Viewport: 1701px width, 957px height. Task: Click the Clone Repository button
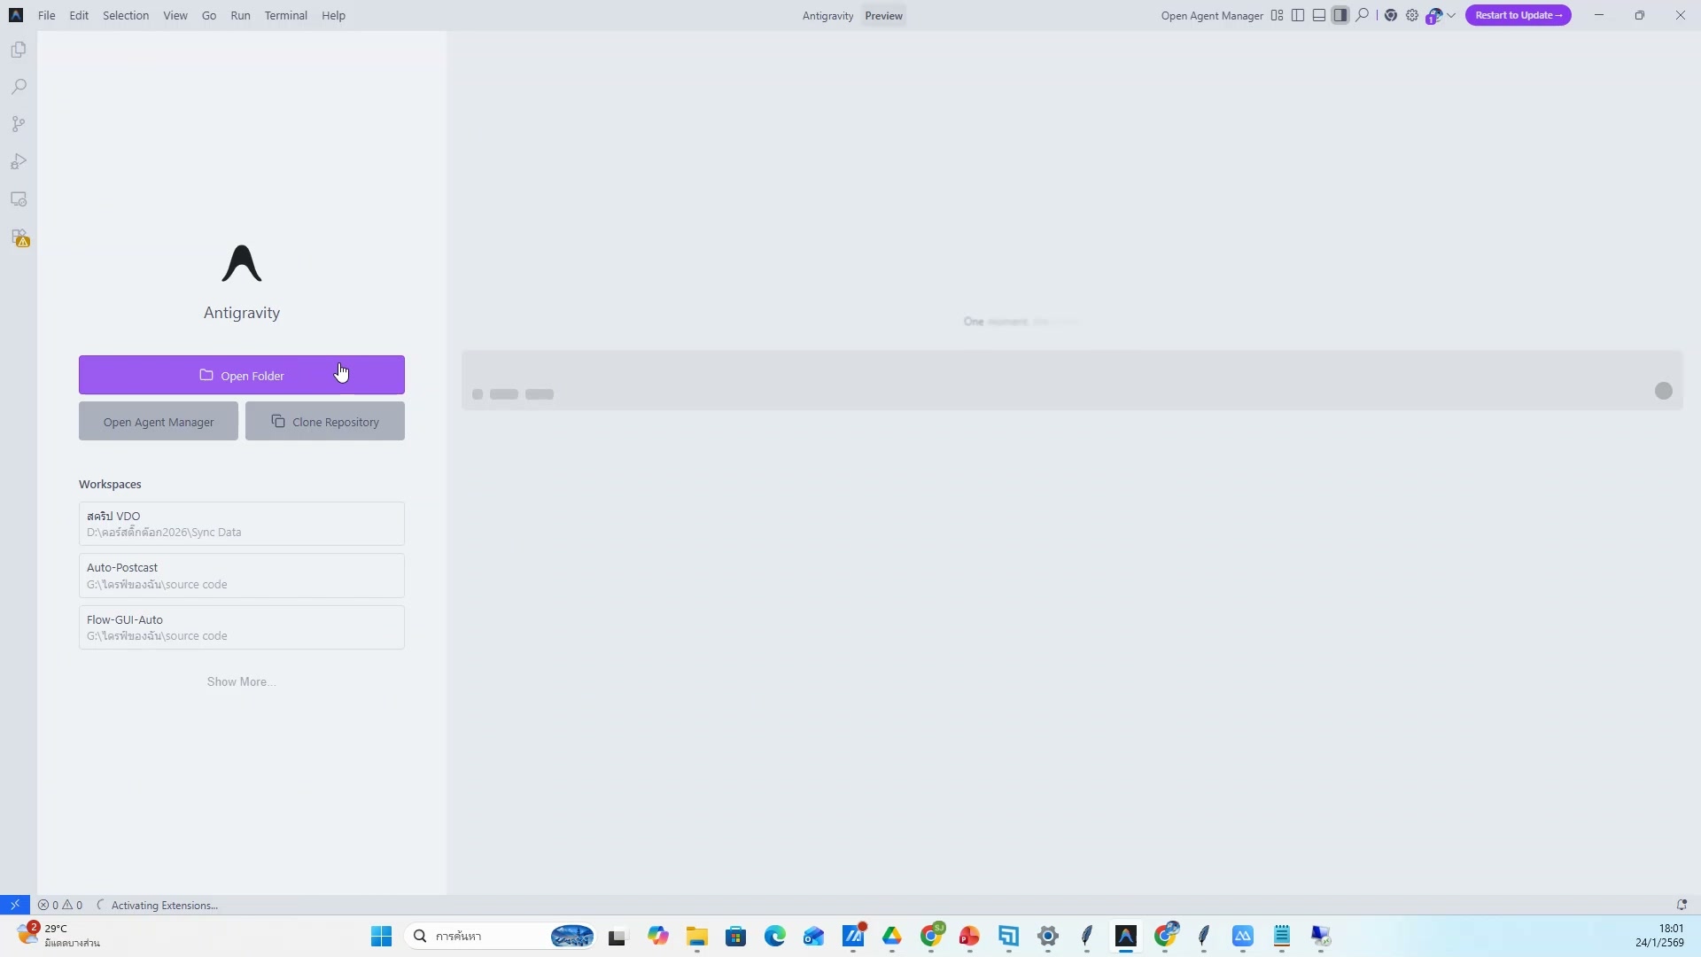point(325,422)
